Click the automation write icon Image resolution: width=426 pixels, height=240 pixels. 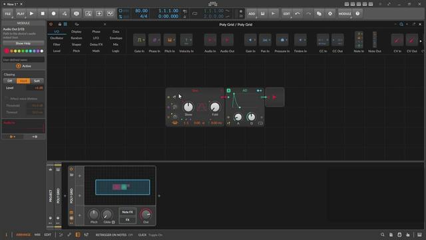(65, 13)
